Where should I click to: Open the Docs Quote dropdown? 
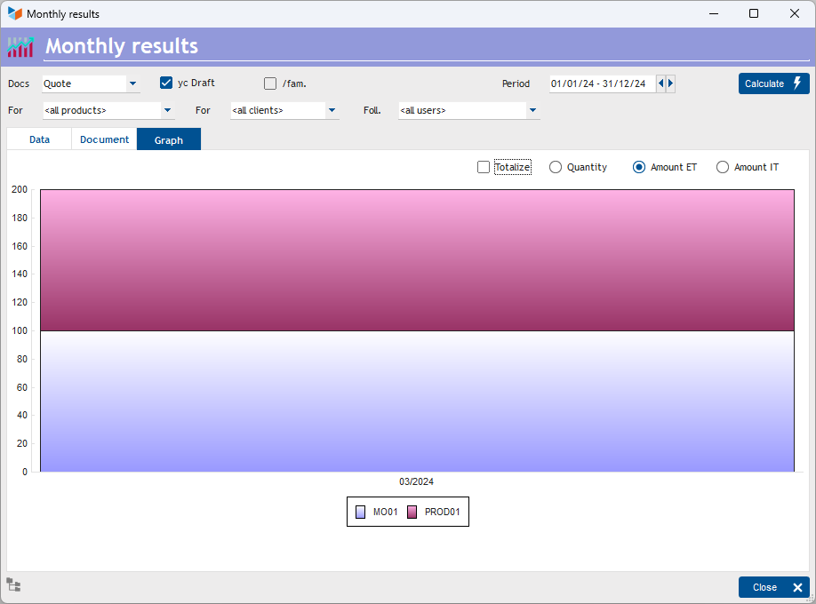(132, 84)
